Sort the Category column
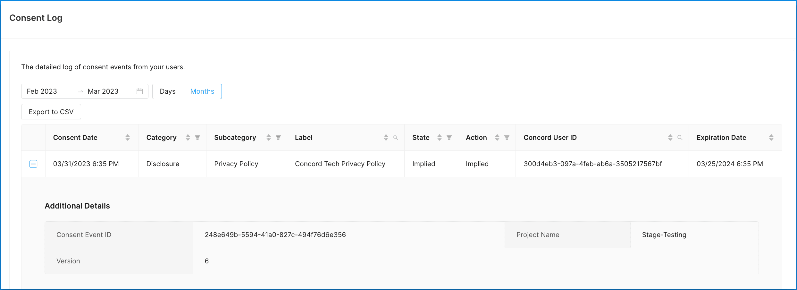Image resolution: width=797 pixels, height=290 pixels. (x=188, y=138)
